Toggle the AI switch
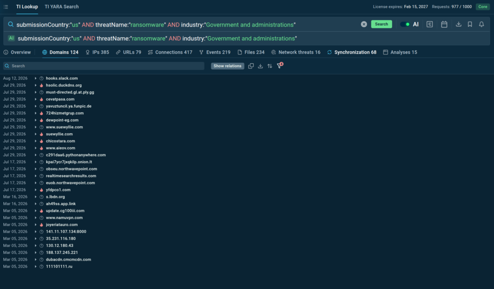The height and width of the screenshot is (289, 494). pyautogui.click(x=405, y=24)
